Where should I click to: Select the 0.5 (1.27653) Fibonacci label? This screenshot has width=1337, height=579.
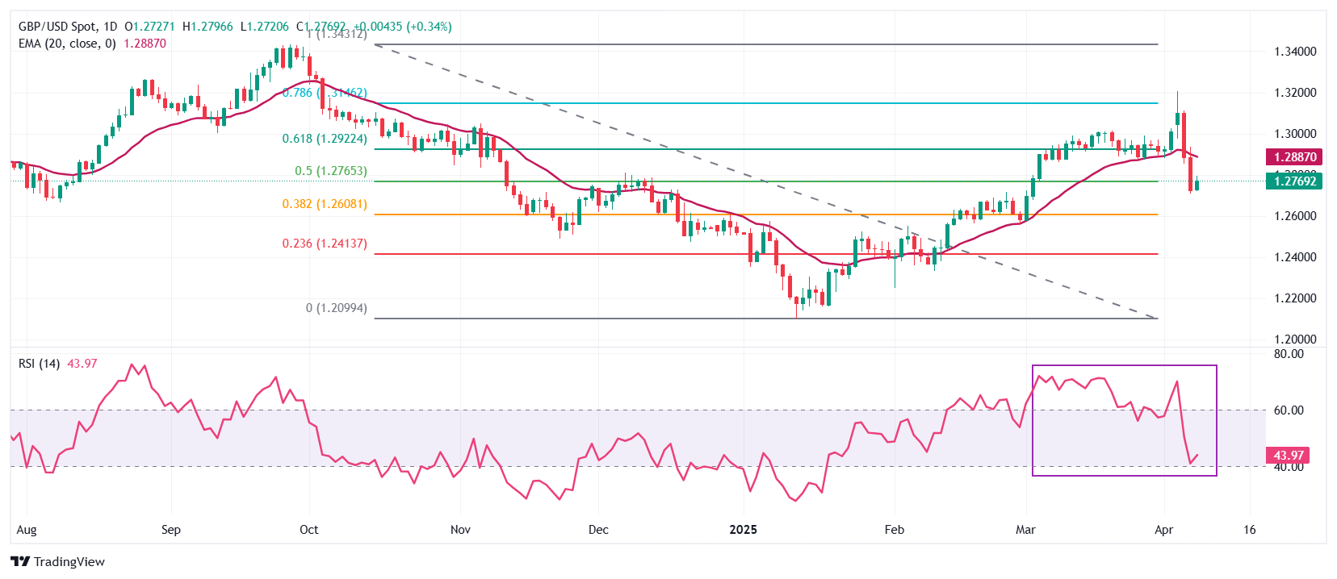coord(331,171)
